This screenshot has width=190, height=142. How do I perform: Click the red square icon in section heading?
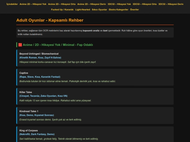[20, 45]
